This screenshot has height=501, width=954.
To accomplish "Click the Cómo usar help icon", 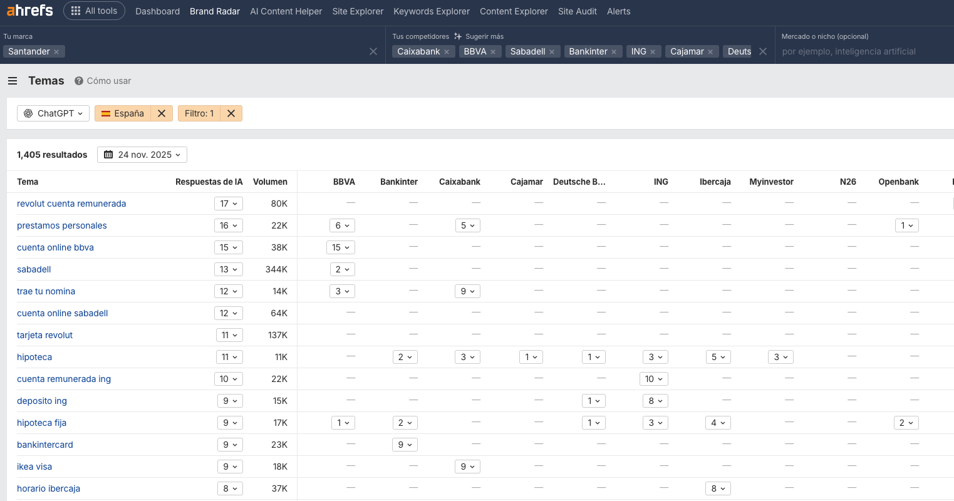I will (x=79, y=81).
